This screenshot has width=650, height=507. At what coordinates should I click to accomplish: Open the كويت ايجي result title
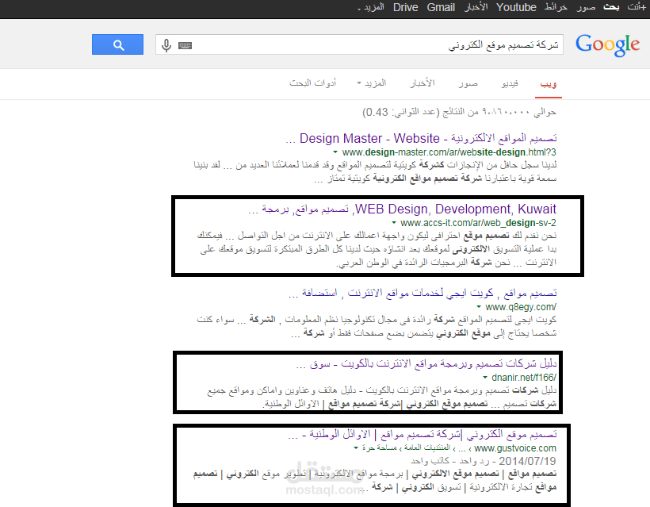tap(422, 294)
